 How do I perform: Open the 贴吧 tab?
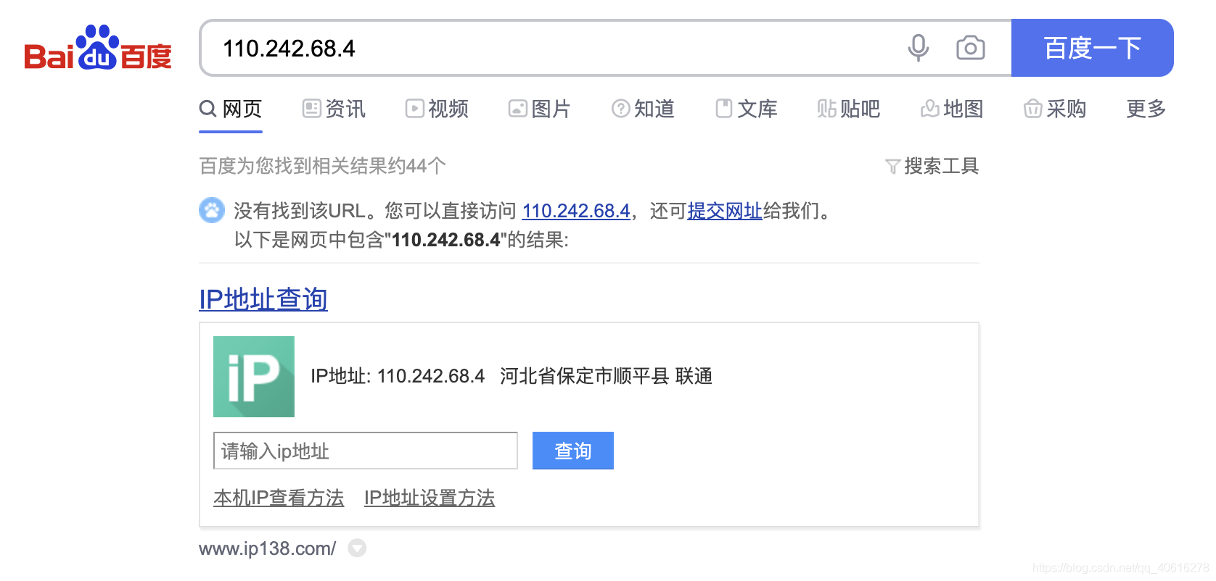[849, 109]
